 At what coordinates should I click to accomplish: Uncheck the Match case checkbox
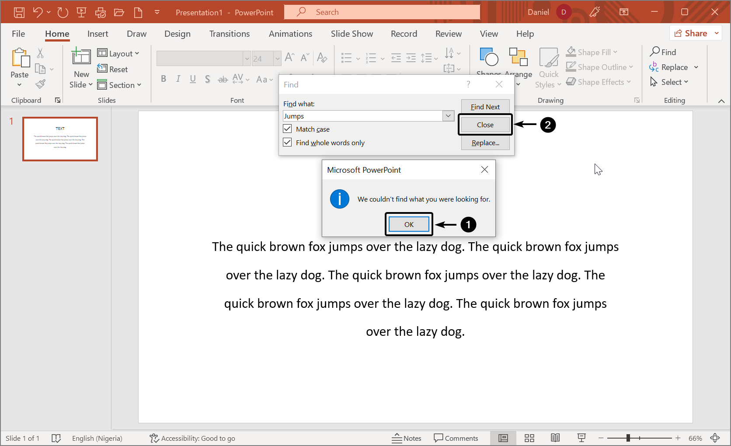pos(287,129)
